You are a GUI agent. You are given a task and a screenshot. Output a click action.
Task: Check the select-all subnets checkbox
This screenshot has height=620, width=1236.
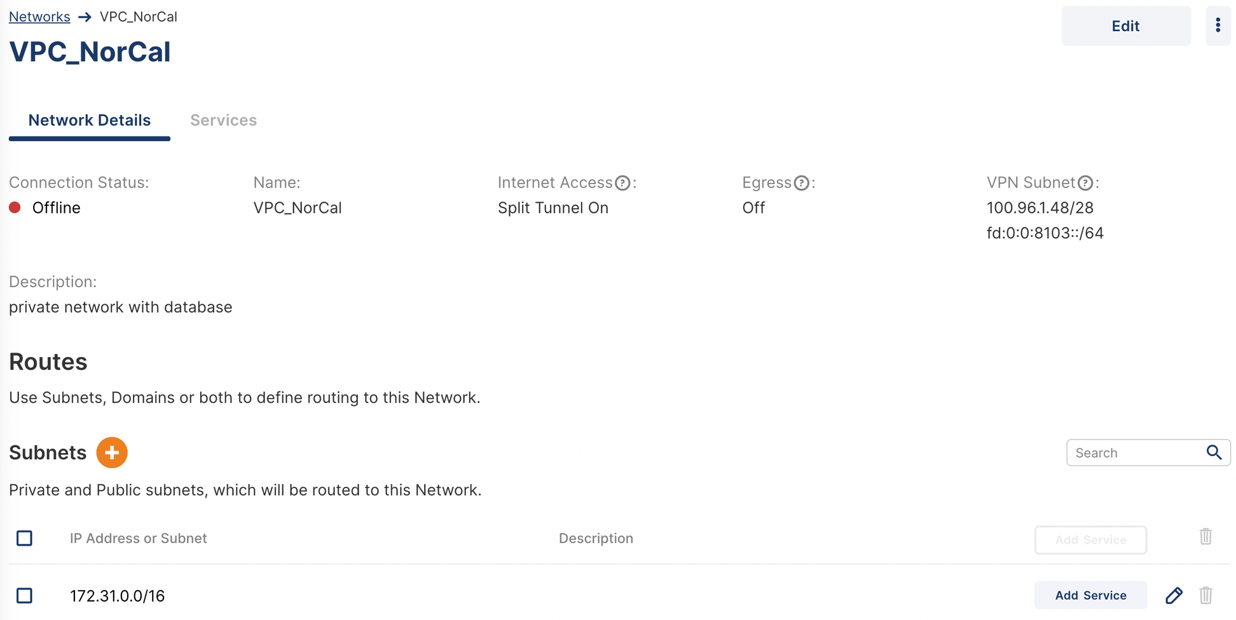25,538
